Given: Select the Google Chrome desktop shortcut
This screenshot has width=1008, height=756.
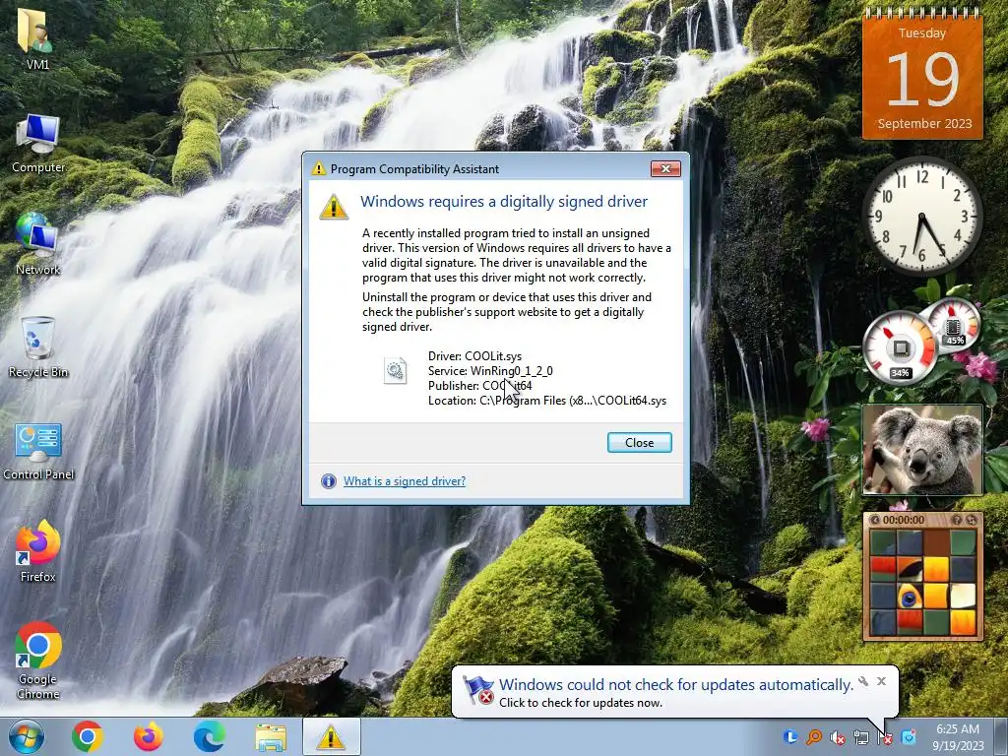Looking at the screenshot, I should coord(38,661).
